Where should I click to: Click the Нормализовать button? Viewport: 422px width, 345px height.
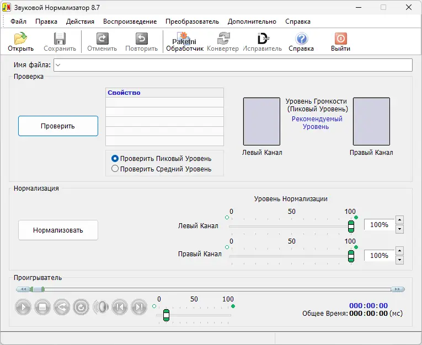tap(58, 230)
